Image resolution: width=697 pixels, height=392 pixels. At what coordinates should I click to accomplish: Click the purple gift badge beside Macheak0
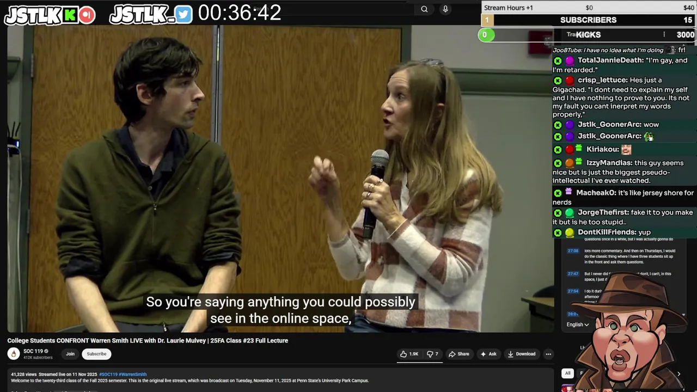pos(568,192)
